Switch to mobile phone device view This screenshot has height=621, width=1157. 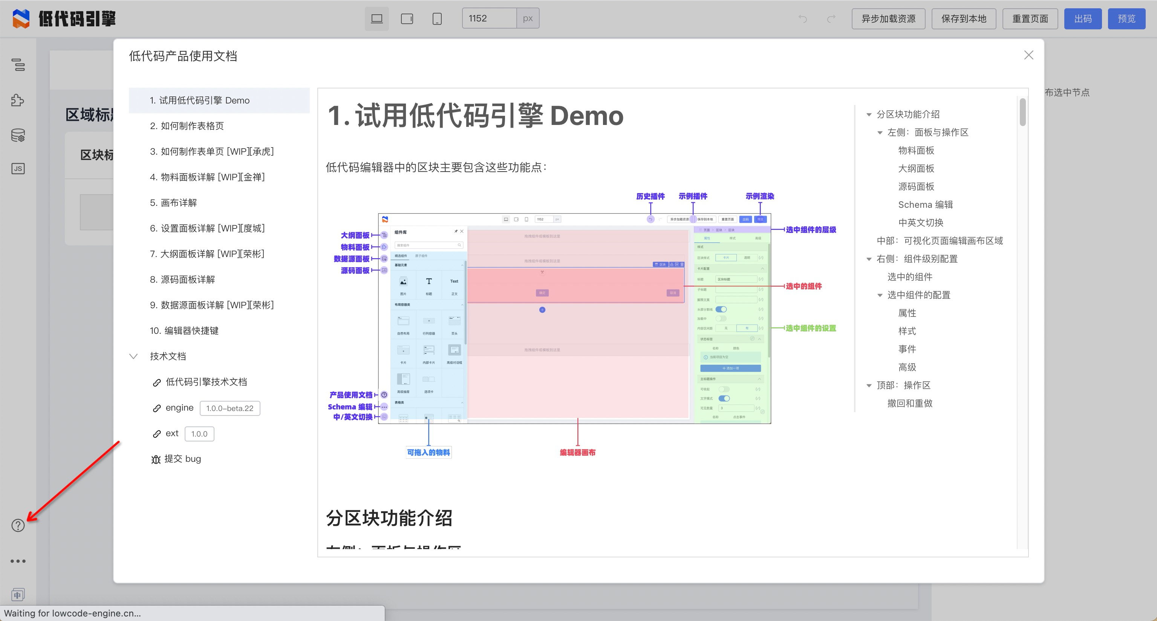[x=436, y=19]
